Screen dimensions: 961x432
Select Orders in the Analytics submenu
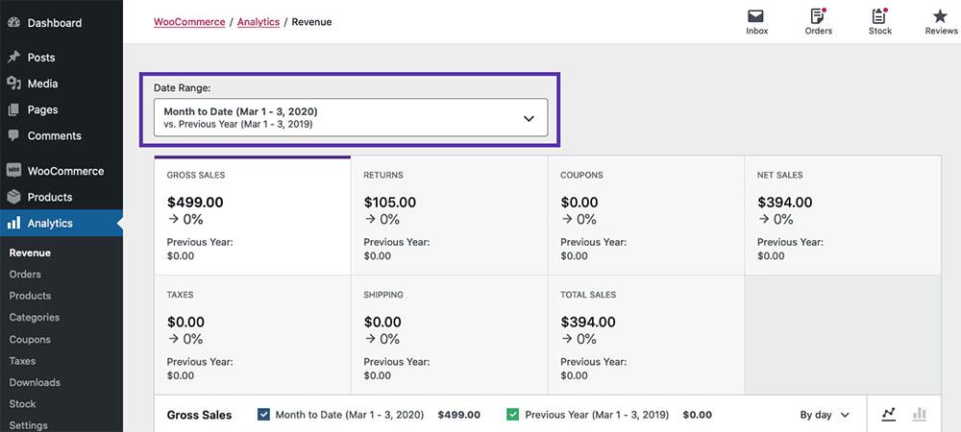coord(25,275)
